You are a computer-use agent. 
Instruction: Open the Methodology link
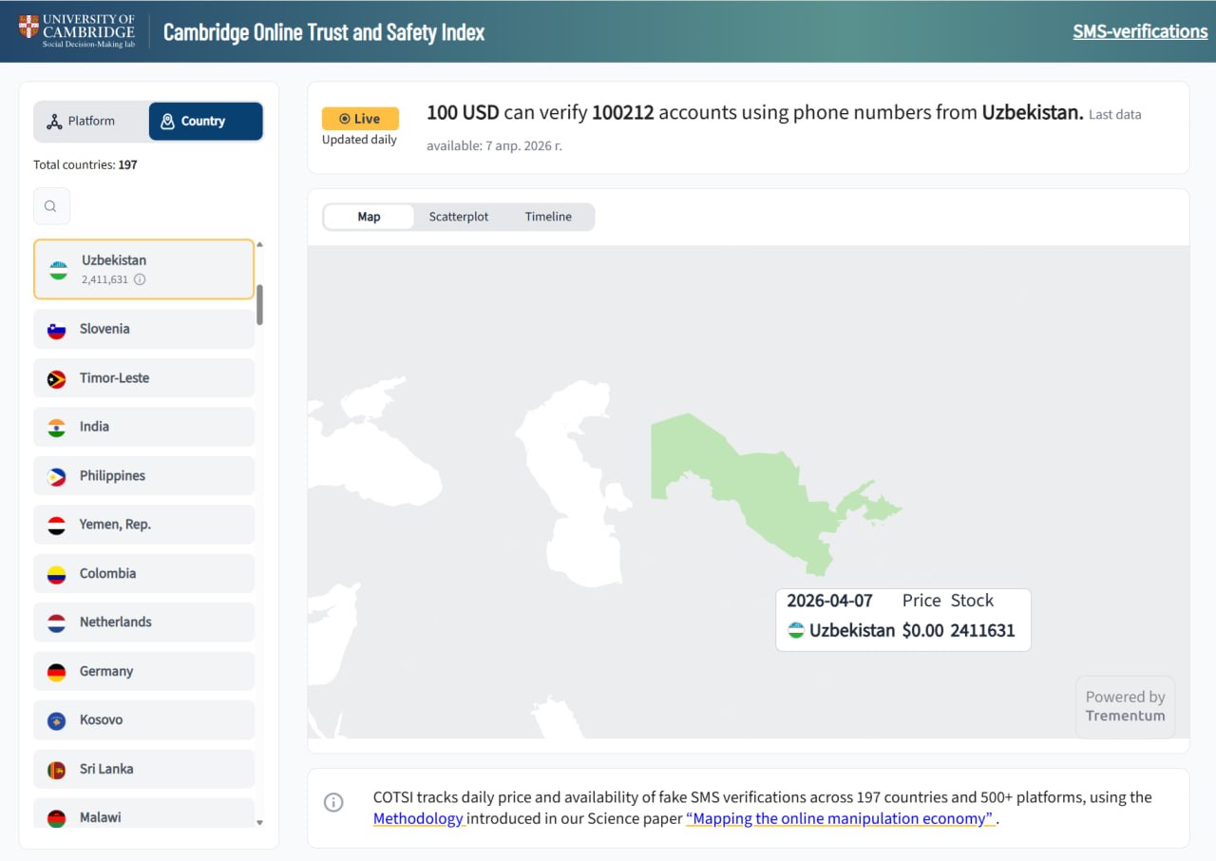tap(418, 818)
